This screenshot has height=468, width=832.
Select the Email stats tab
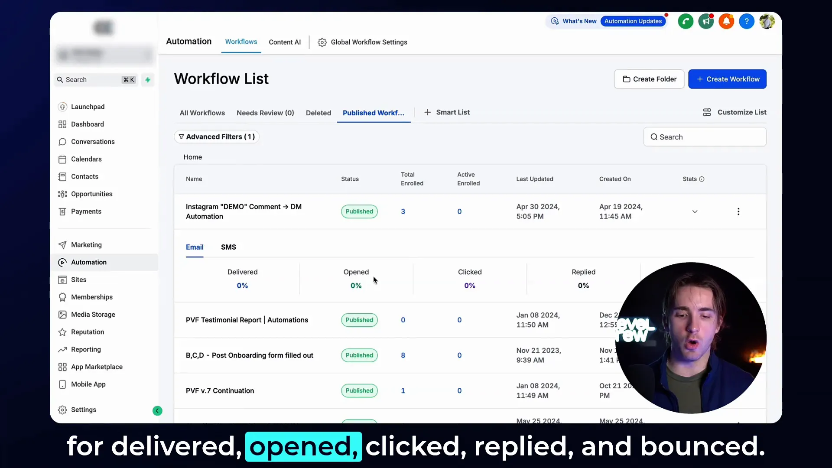click(x=195, y=247)
